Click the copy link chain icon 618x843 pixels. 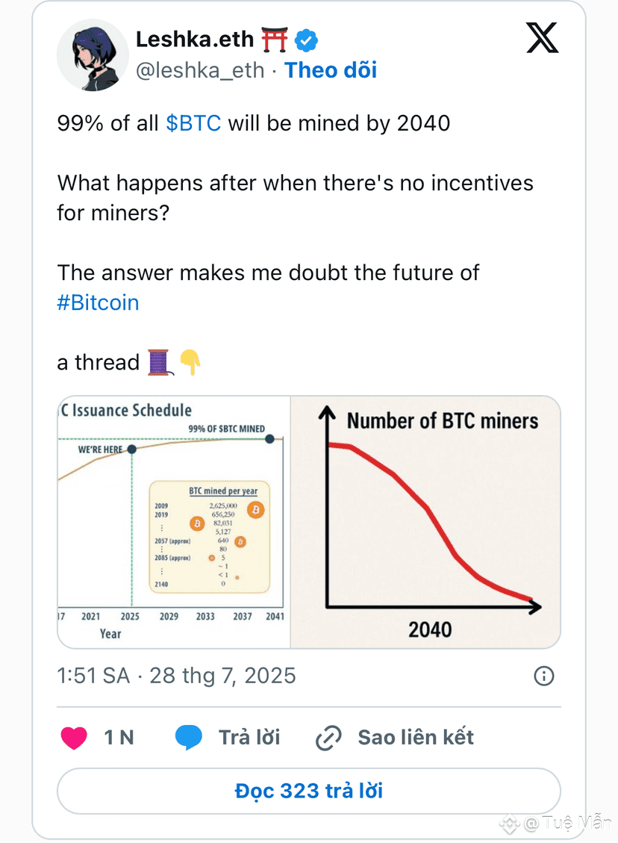tap(328, 738)
